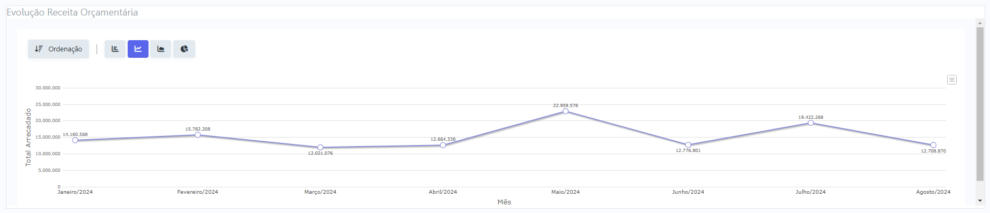
Task: Click the Abril/2024 axis label
Action: click(x=443, y=192)
